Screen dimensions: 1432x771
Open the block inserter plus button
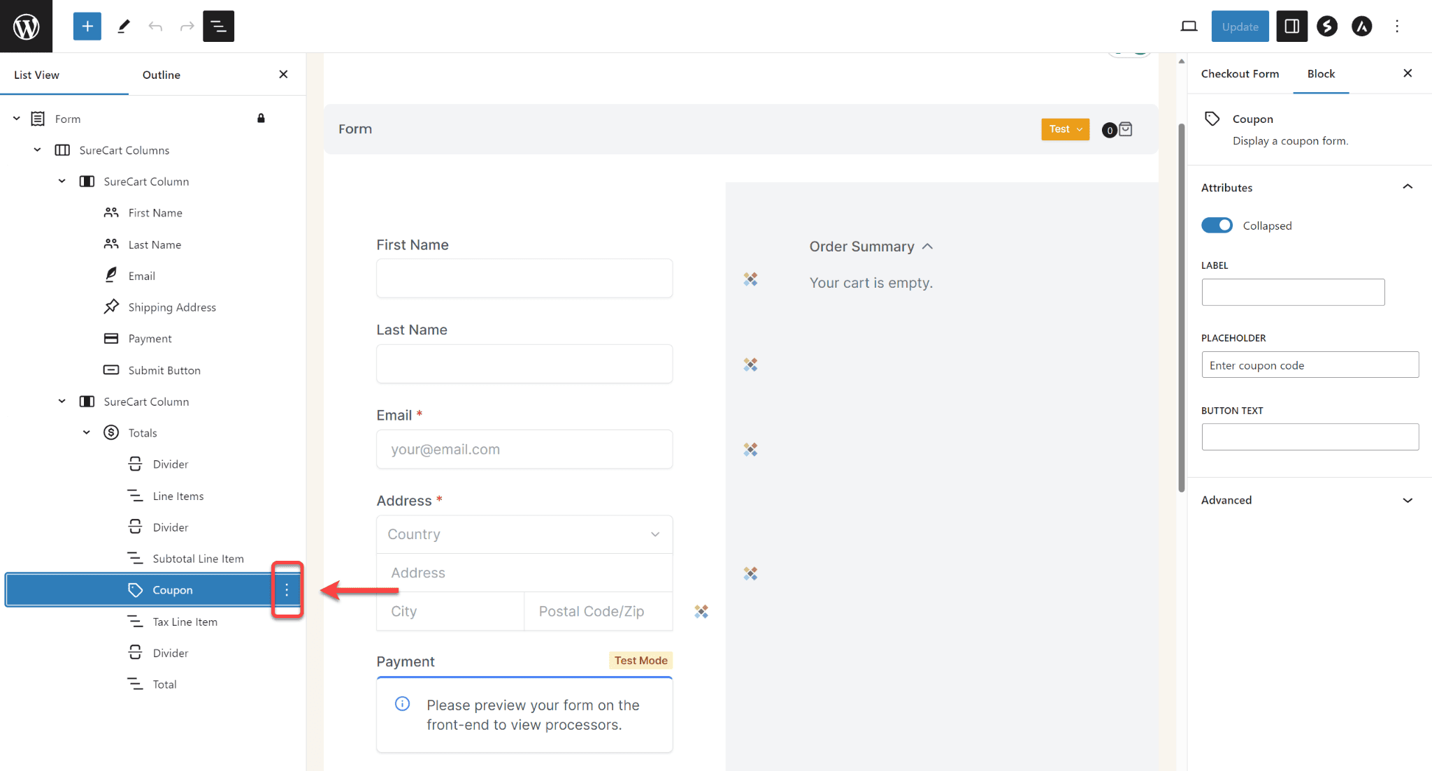coord(87,27)
